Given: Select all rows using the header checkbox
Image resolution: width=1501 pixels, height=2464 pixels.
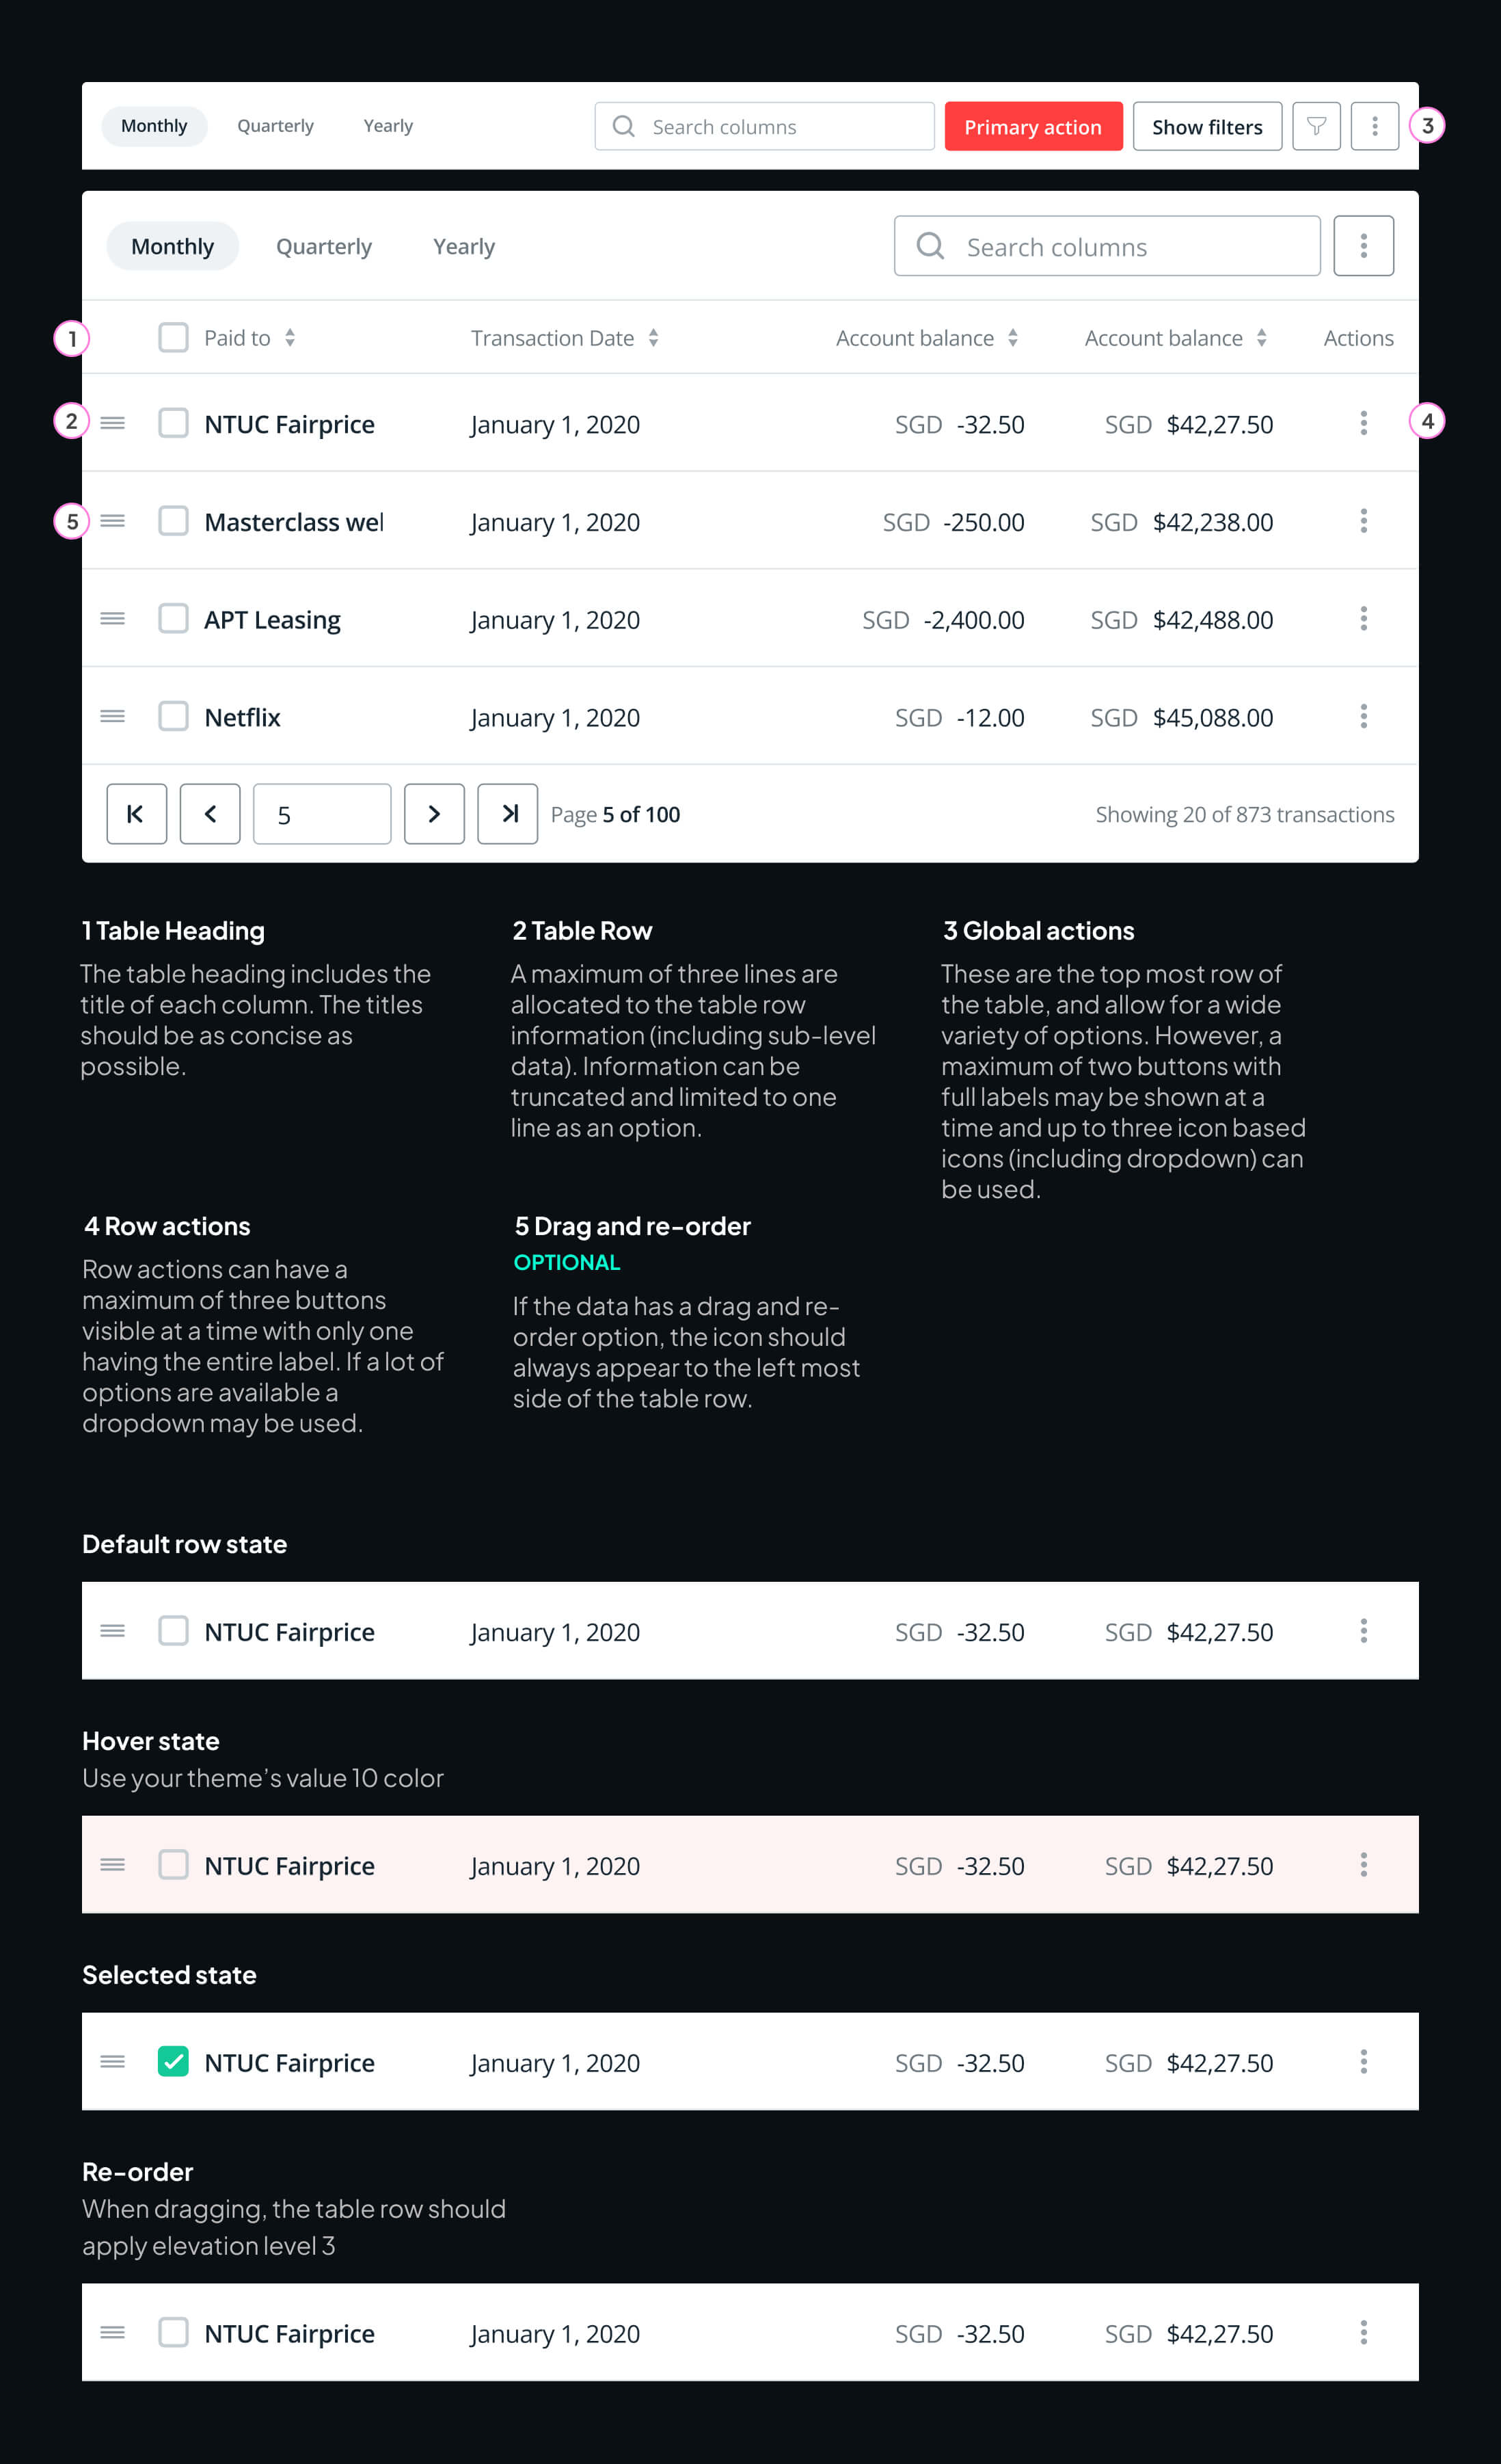Looking at the screenshot, I should 173,338.
